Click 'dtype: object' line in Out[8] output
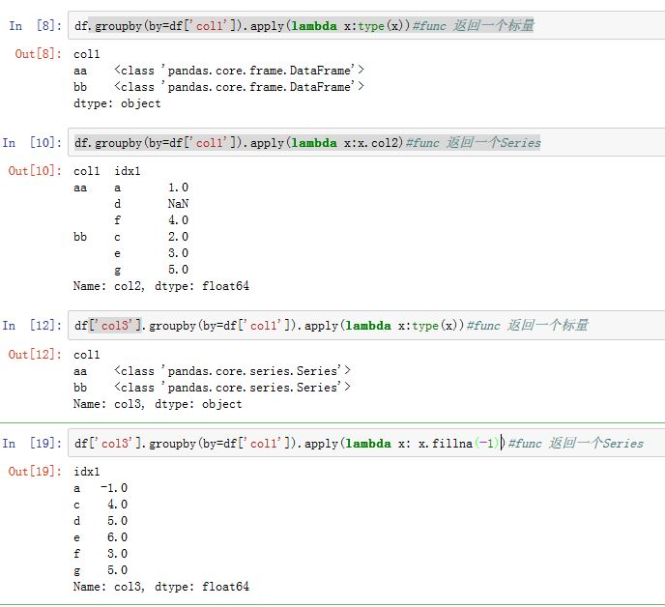Image resolution: width=665 pixels, height=607 pixels. (x=117, y=103)
